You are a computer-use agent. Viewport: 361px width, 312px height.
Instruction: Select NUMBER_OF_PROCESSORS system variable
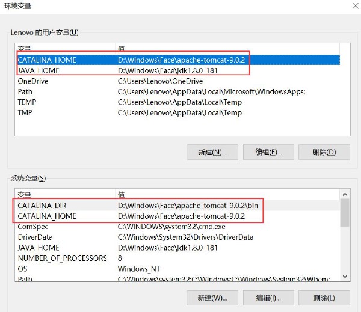click(x=178, y=258)
